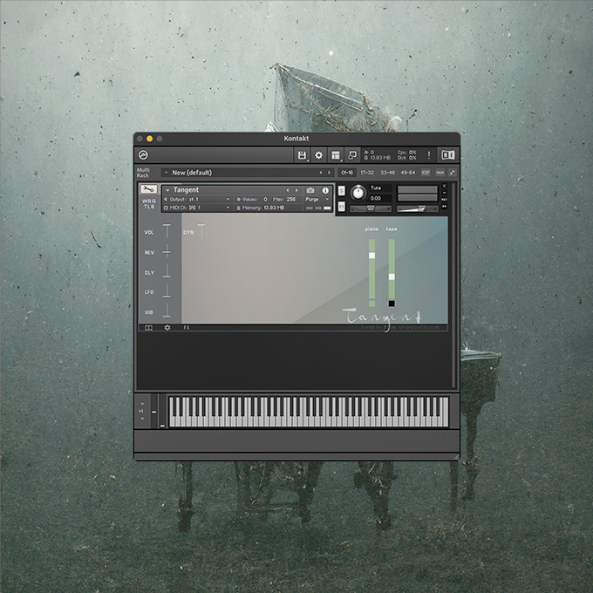Click the yellow minimize window button
This screenshot has height=593, width=593.
pyautogui.click(x=150, y=139)
